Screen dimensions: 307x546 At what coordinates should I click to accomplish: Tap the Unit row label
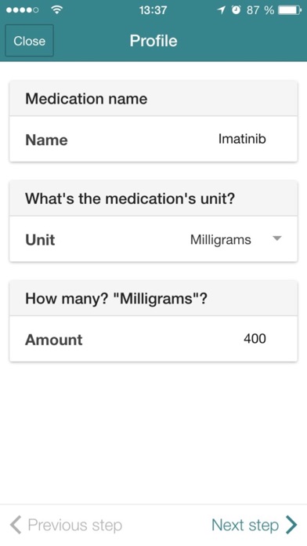point(40,240)
